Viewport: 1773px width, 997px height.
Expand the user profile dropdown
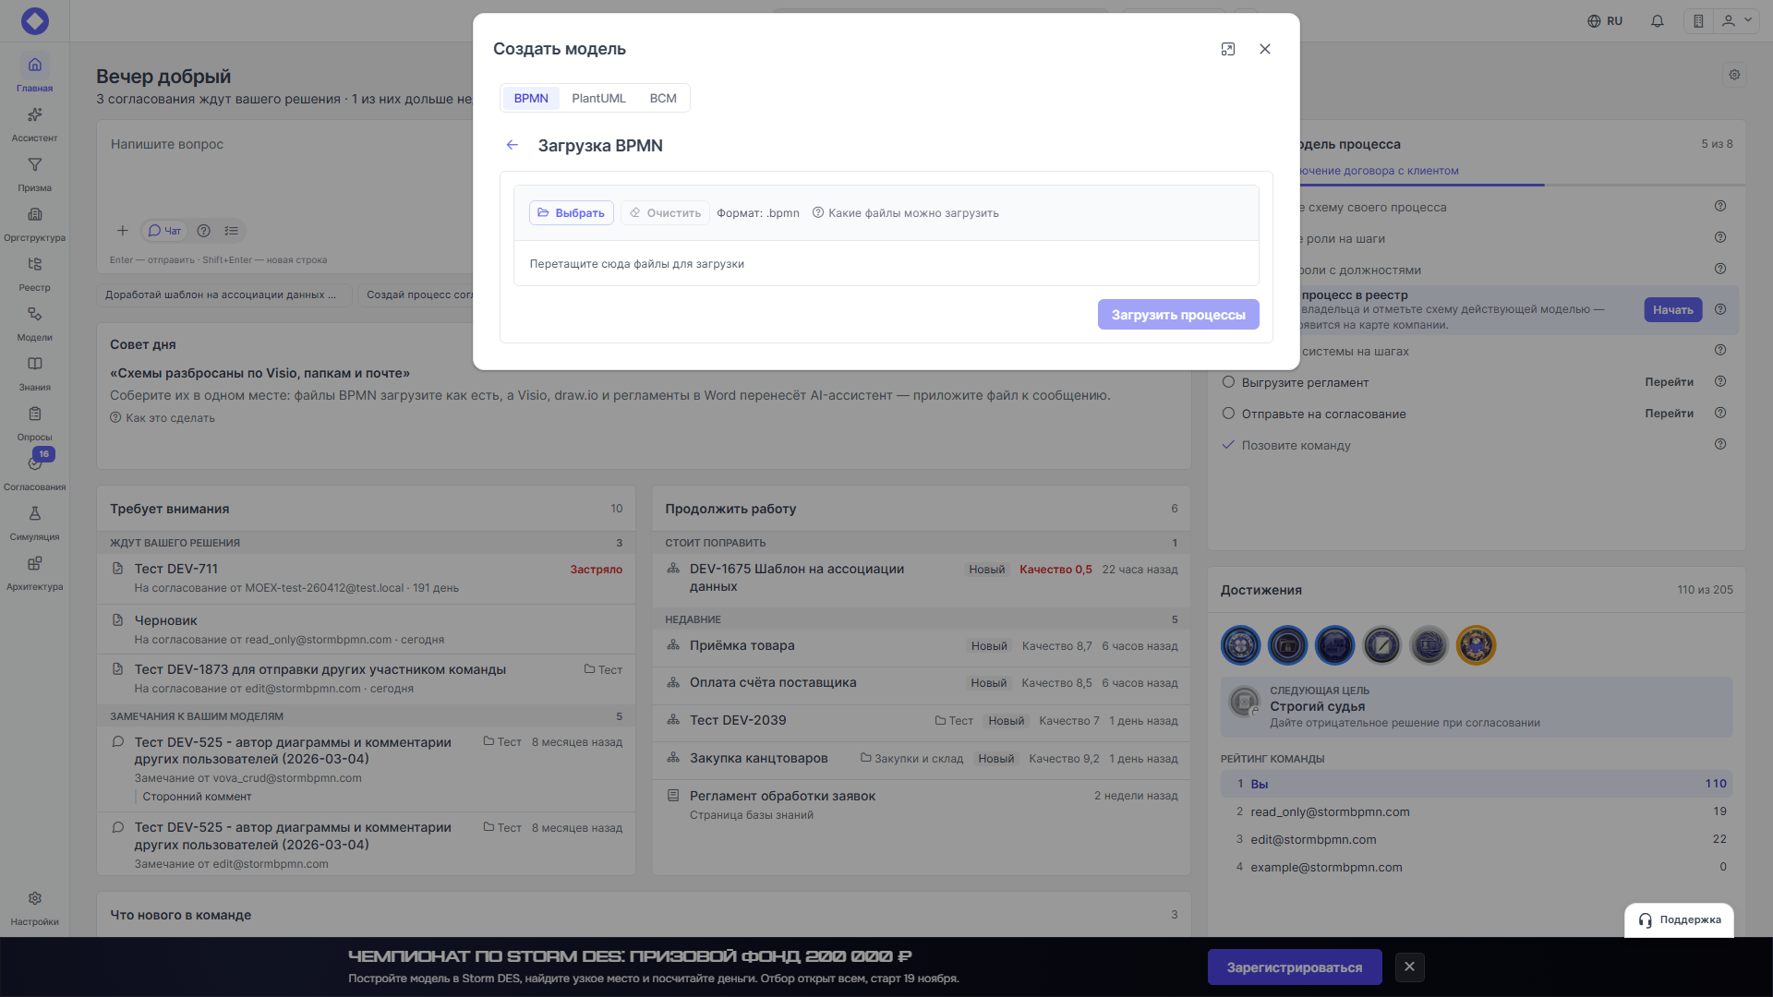(1737, 21)
